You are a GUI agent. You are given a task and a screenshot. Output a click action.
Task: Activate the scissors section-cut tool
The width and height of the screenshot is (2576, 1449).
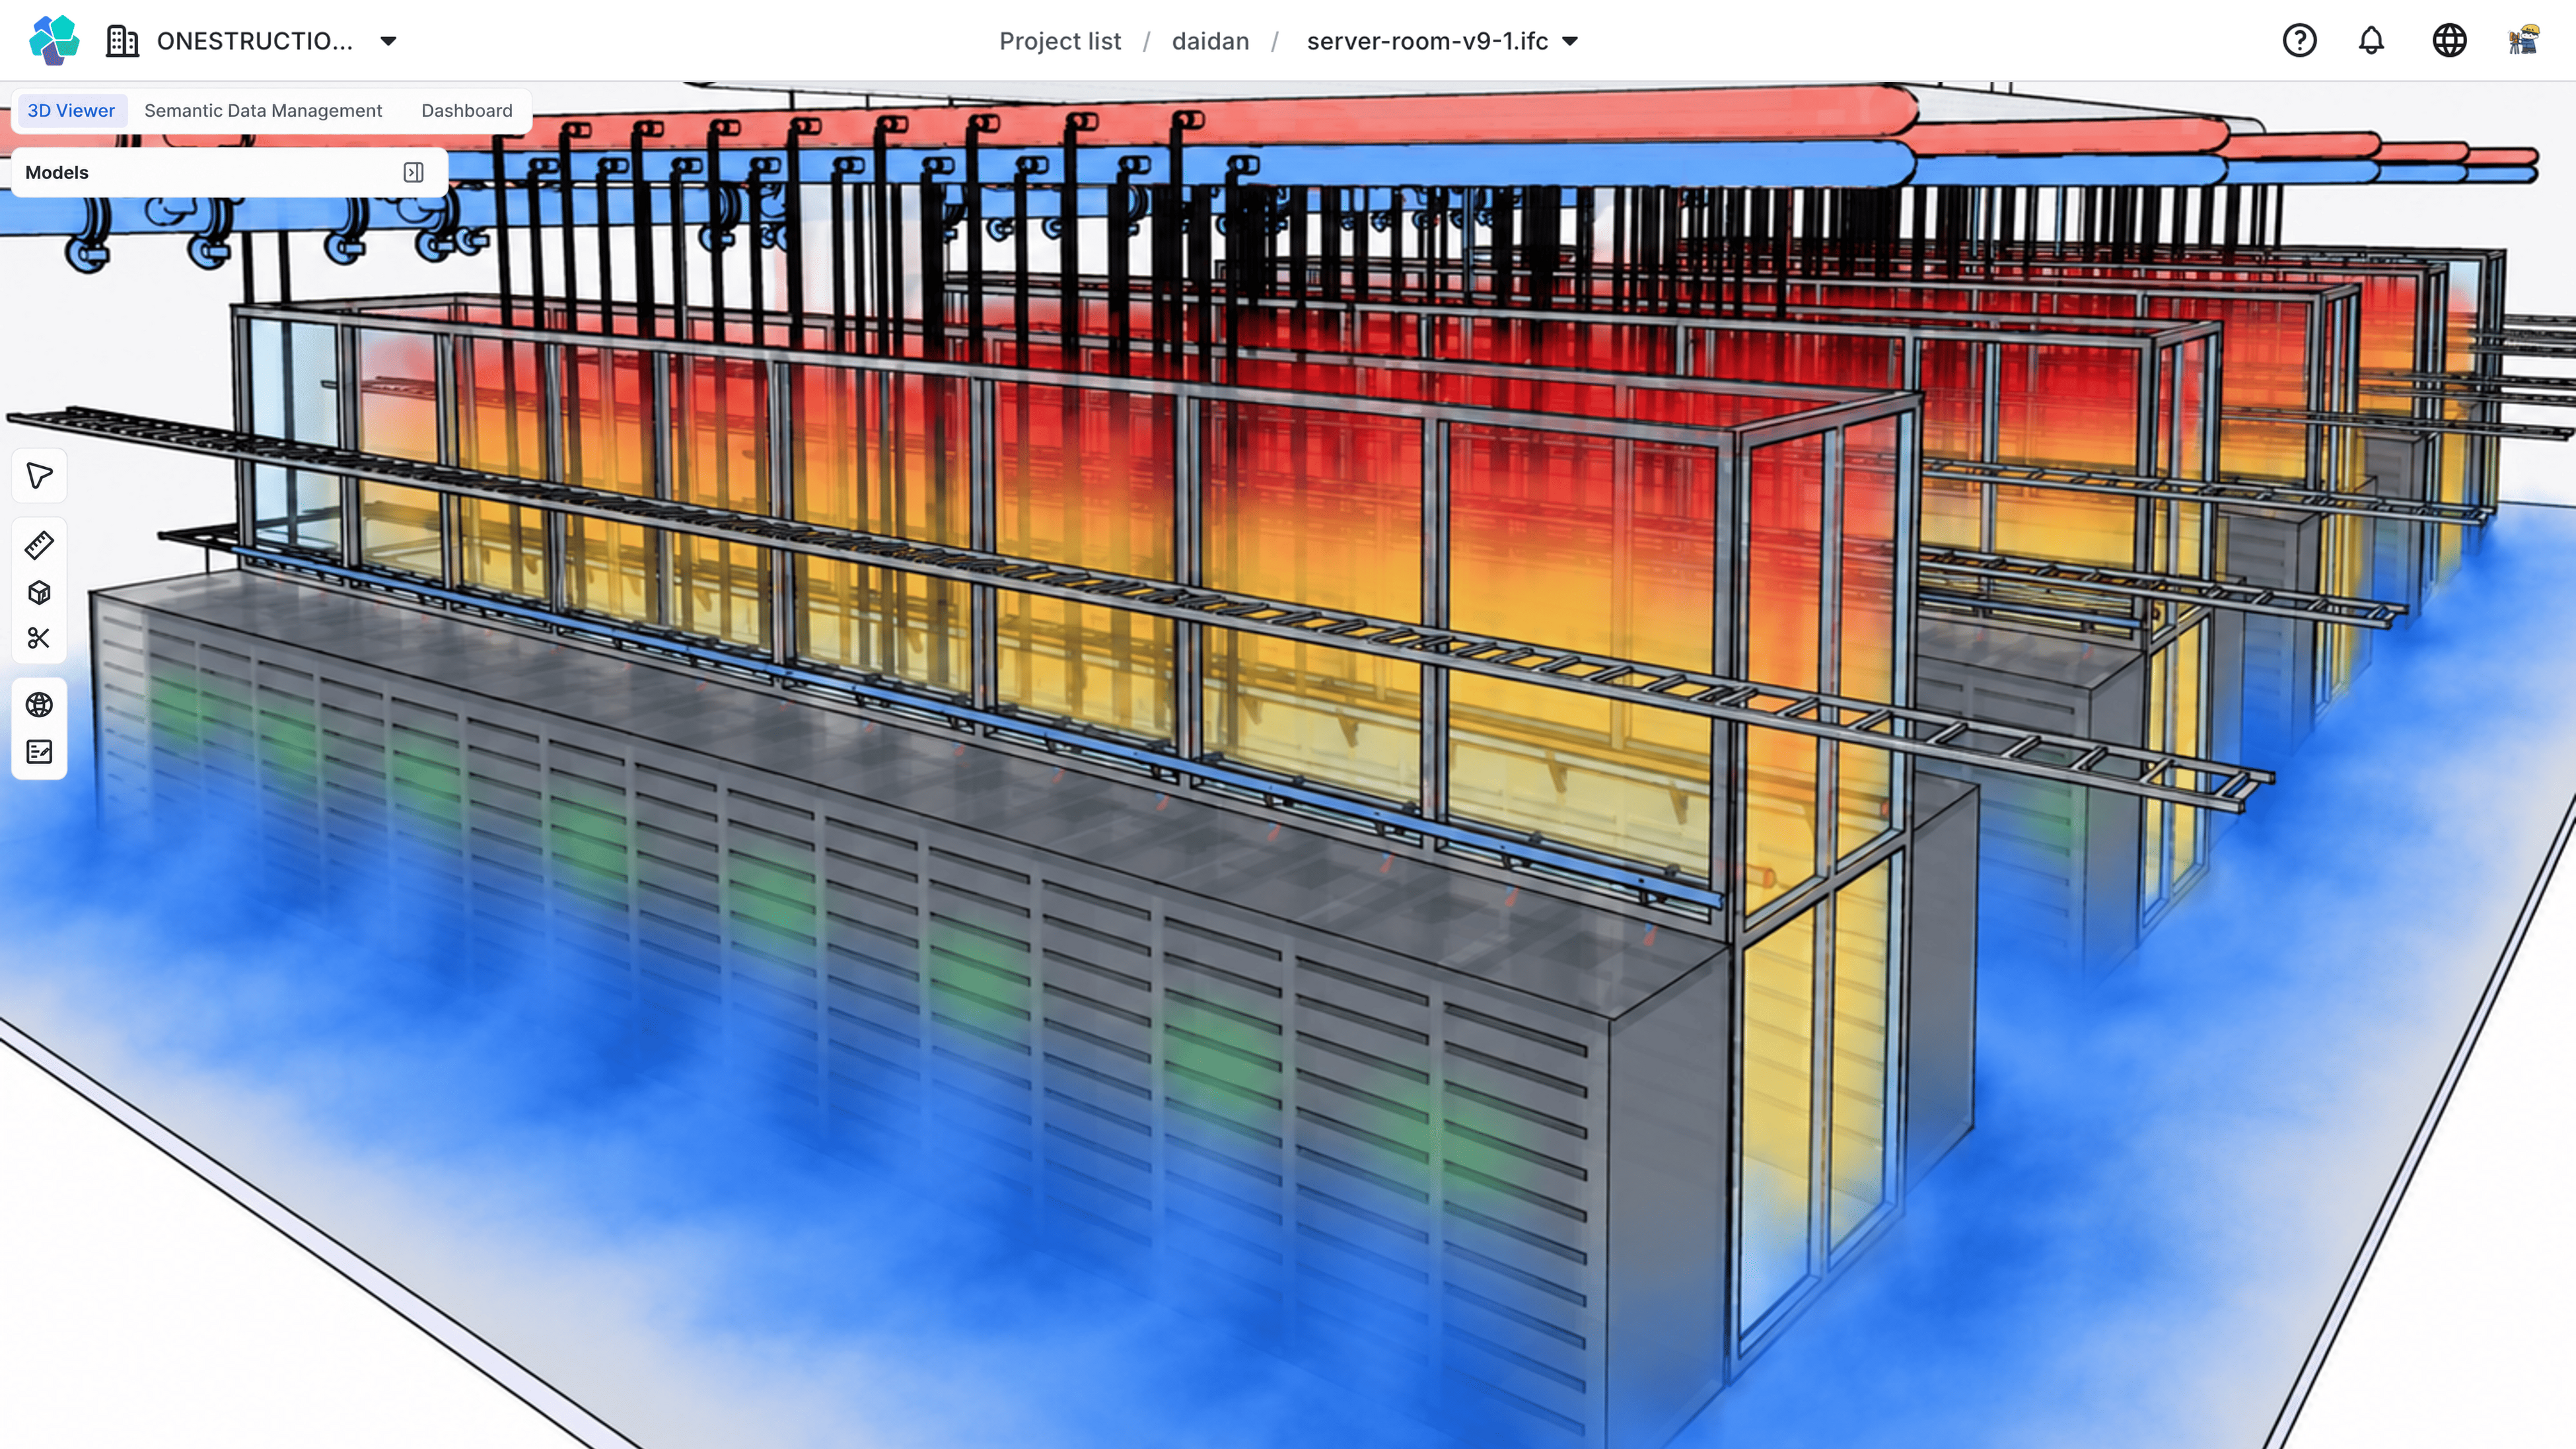(39, 638)
